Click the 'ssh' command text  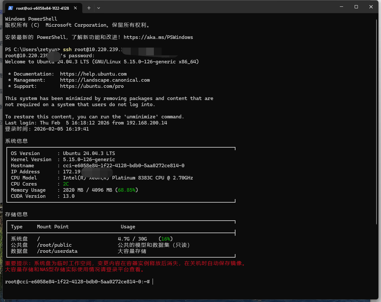(67, 50)
